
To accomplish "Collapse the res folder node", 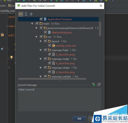I will [x=36, y=37].
